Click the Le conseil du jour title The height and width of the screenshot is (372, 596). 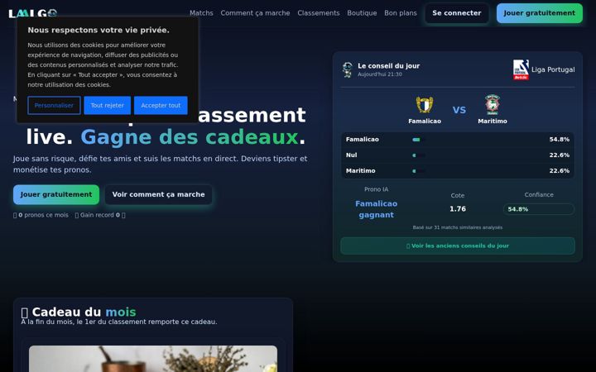[x=388, y=66]
